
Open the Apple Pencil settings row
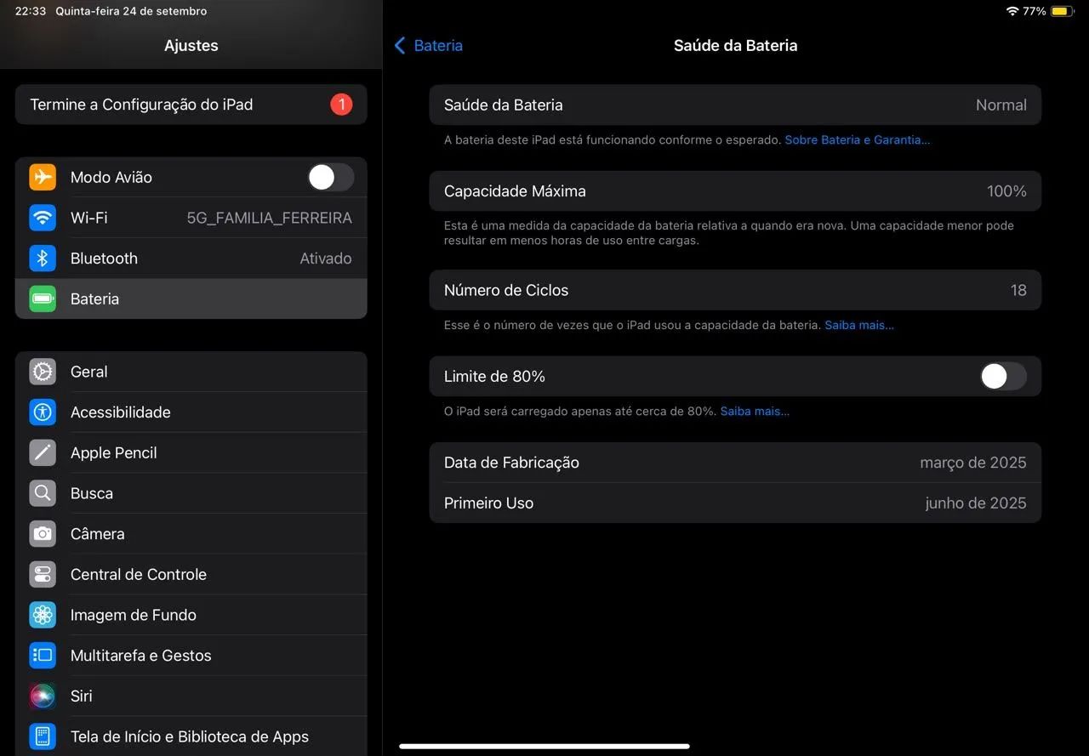(x=191, y=452)
